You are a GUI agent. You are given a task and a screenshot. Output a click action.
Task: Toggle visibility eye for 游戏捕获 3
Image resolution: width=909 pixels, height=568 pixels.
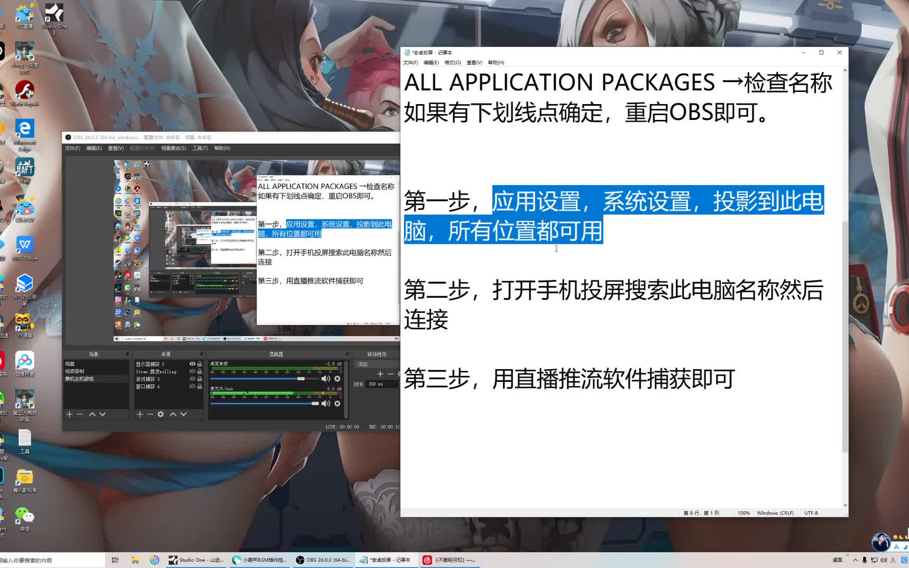coord(192,379)
